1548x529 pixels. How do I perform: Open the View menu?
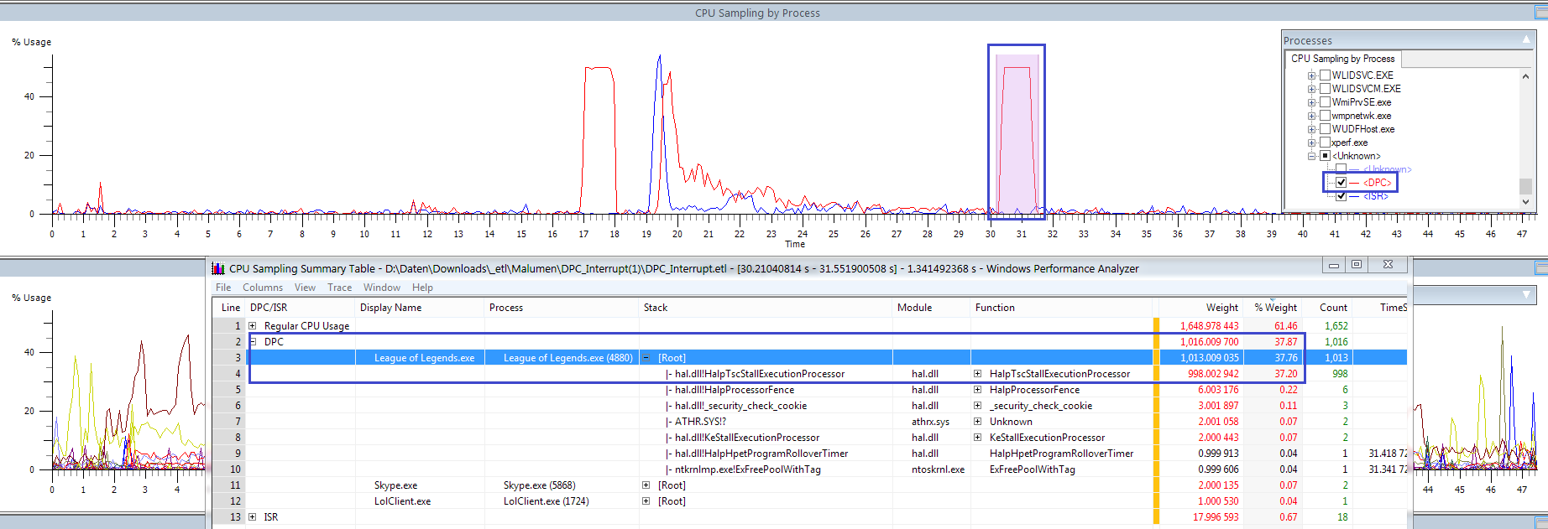click(305, 287)
